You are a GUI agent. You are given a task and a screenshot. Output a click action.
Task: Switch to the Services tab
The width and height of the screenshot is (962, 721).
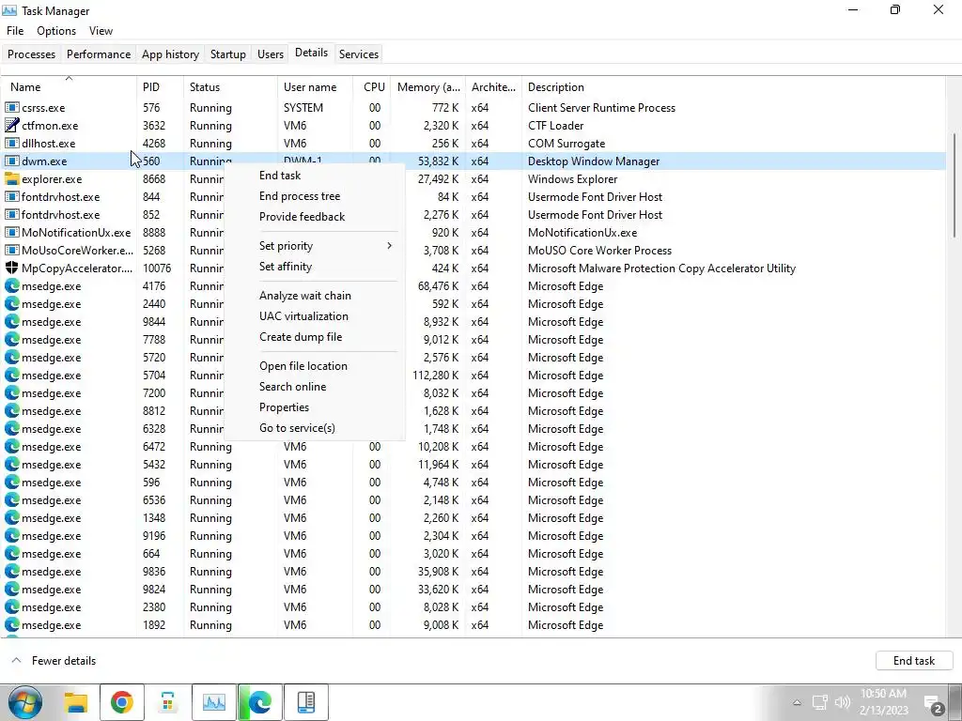tap(358, 54)
